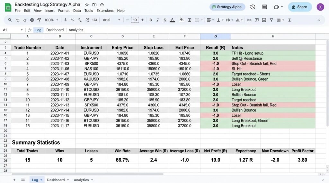Toggle italic text formatting
Viewport: 329px width, 183px height.
click(157, 20)
